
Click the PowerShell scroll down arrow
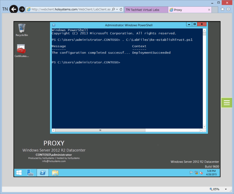coord(204,127)
